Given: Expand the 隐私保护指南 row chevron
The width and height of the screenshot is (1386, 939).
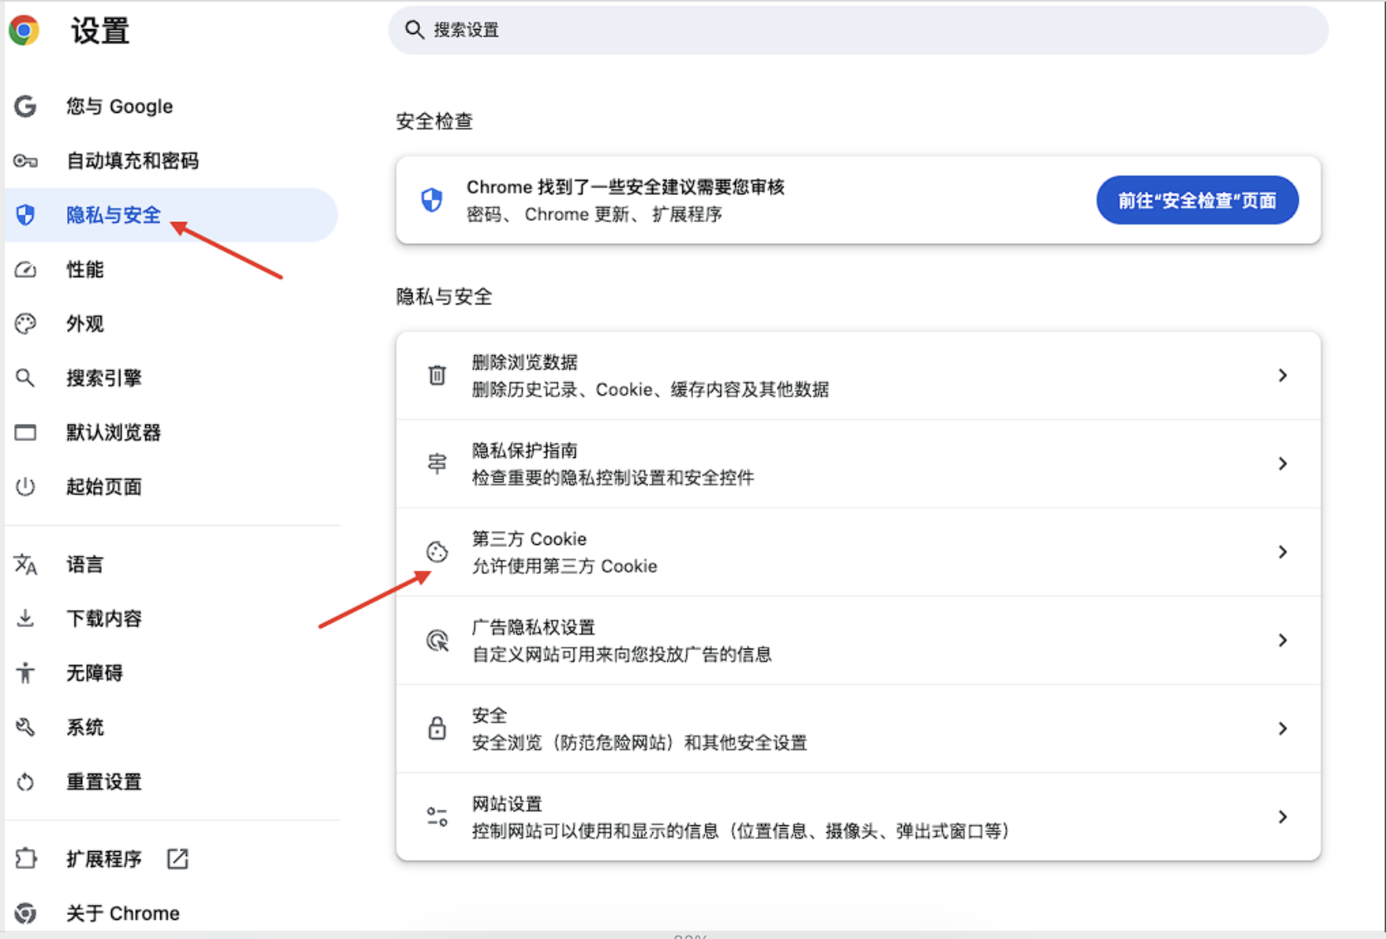Looking at the screenshot, I should (1283, 464).
